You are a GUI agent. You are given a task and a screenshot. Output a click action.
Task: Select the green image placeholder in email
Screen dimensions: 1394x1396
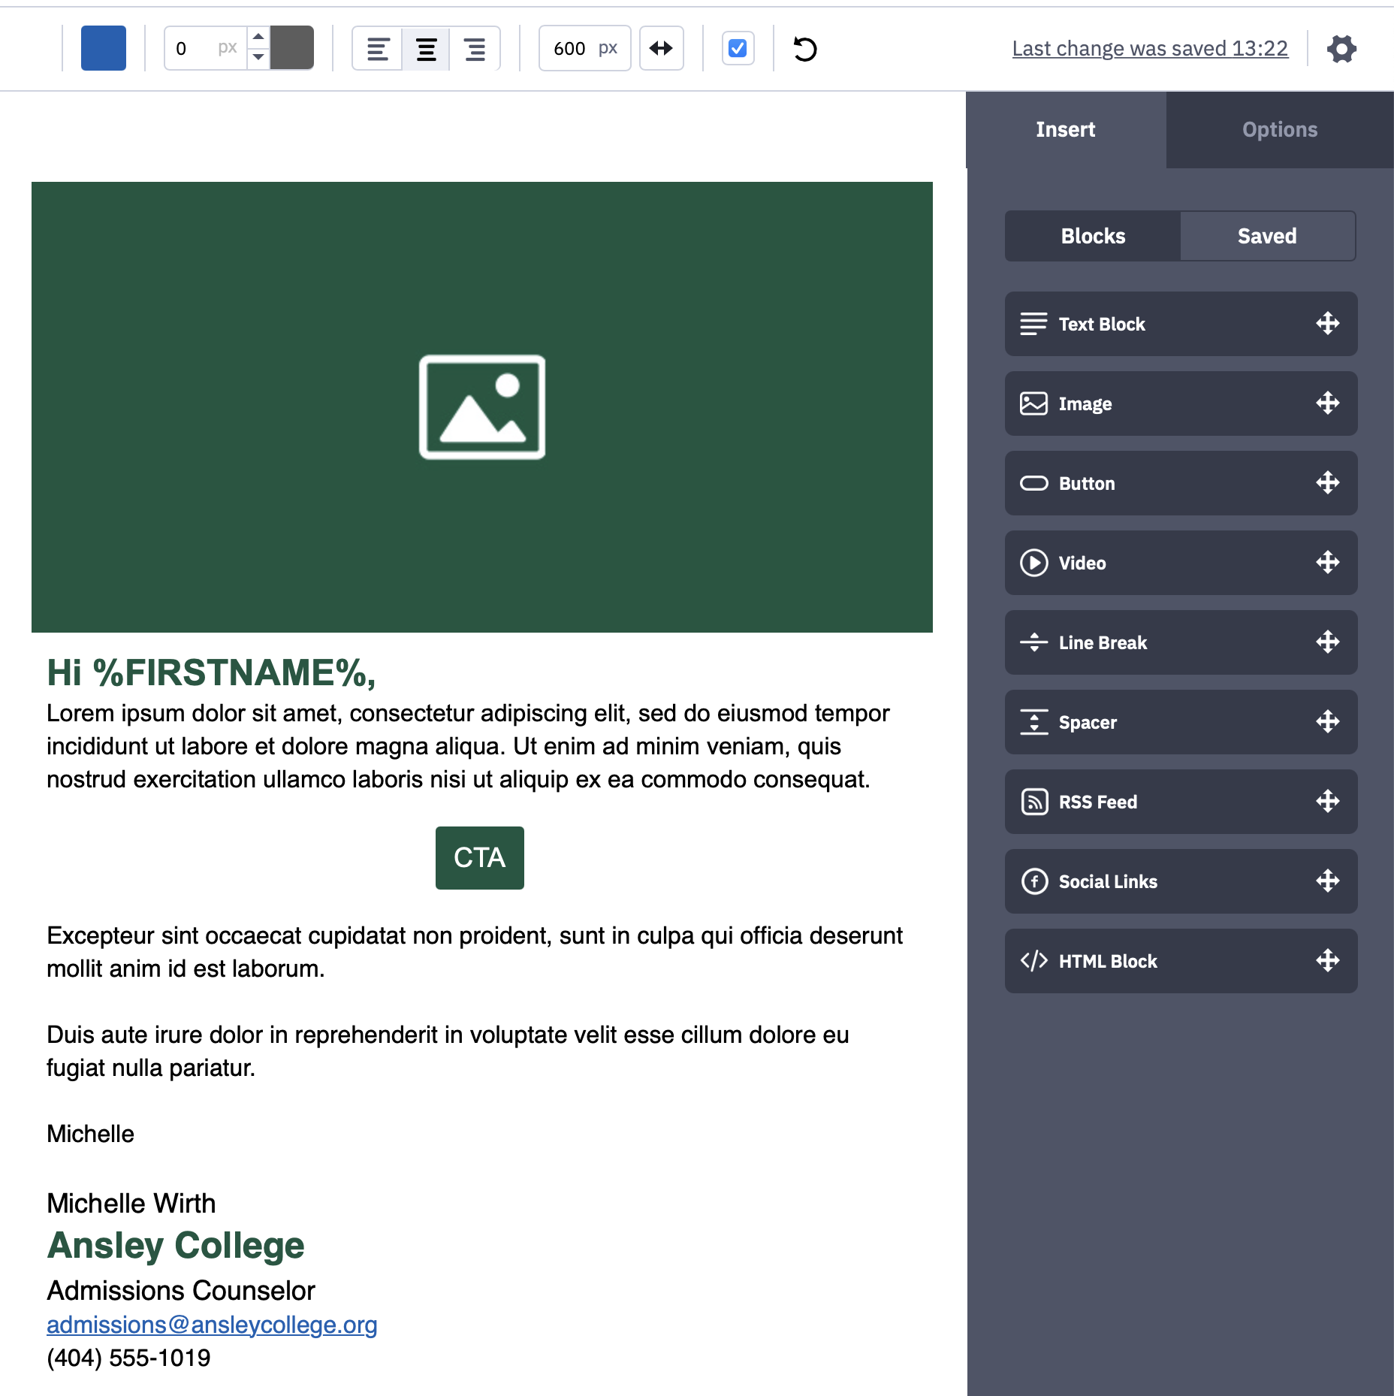(x=482, y=407)
